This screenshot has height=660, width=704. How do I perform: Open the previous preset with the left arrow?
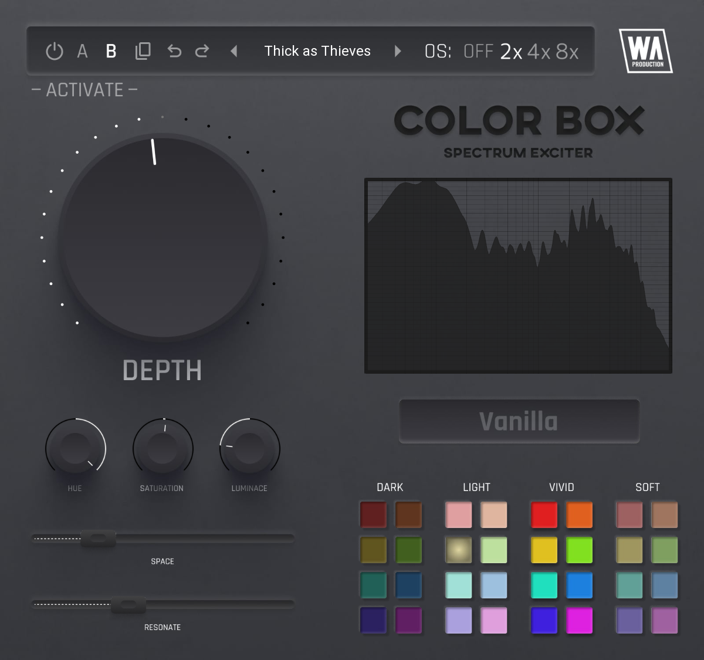(234, 51)
